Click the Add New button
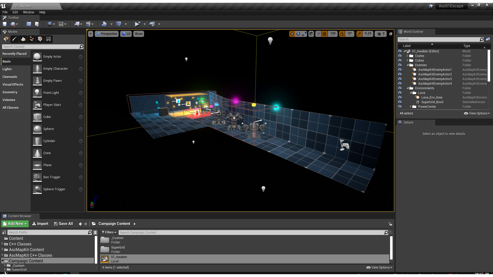The height and width of the screenshot is (277, 493). click(15, 224)
